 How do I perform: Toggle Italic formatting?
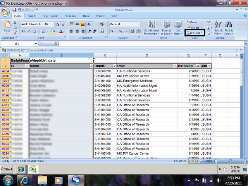click(29, 31)
